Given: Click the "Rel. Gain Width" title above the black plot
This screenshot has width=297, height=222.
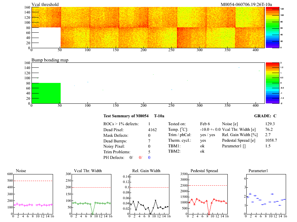Looking at the screenshot, I should [x=146, y=171].
